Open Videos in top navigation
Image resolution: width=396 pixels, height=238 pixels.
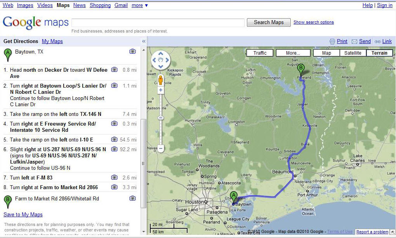click(x=45, y=5)
